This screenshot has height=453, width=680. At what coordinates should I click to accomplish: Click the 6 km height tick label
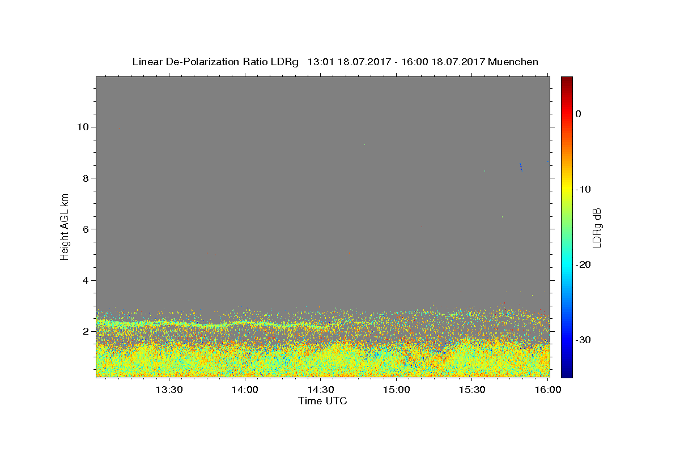tap(87, 229)
